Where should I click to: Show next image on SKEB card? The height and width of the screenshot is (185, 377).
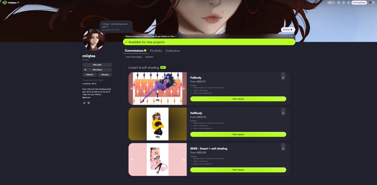183,160
